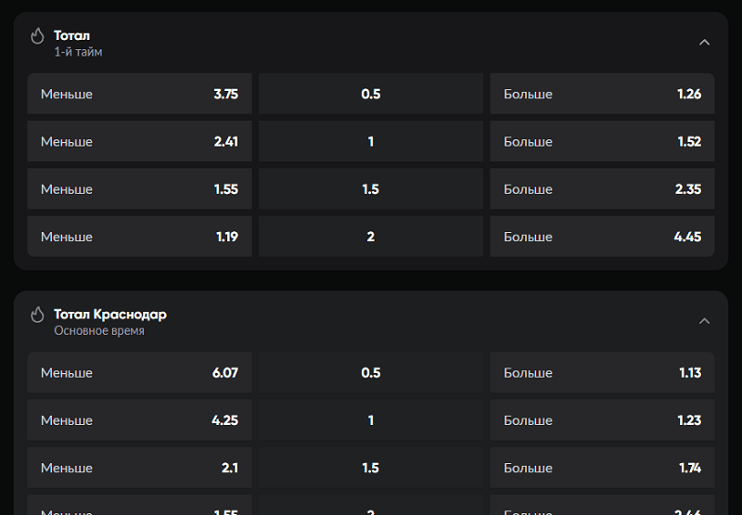Choose Краснодар Больше 1 at 1.23
The image size is (742, 515).
(602, 420)
